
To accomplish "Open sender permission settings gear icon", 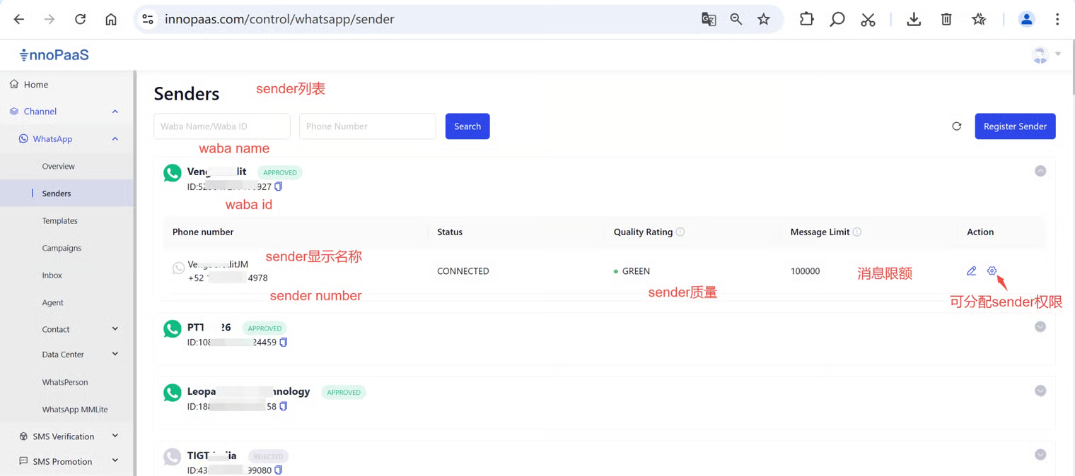I will point(992,271).
